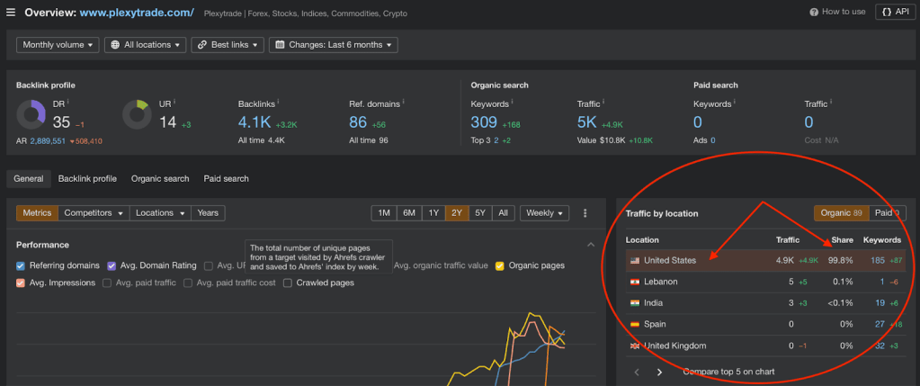
Task: Click the Spain flag icon
Action: point(634,325)
